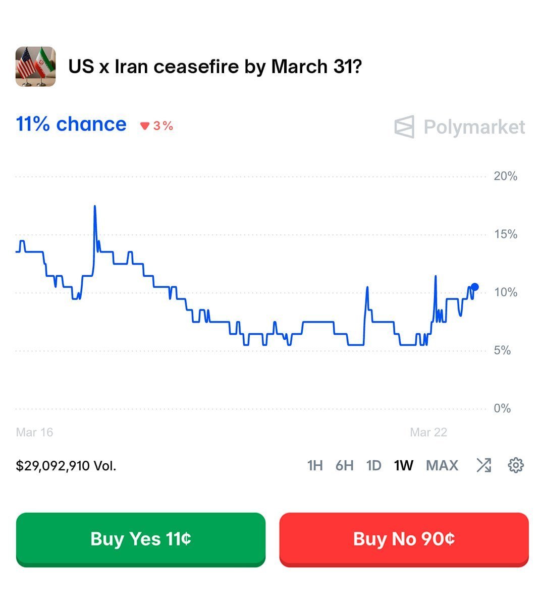Switch to the MAX timeframe view

click(442, 465)
